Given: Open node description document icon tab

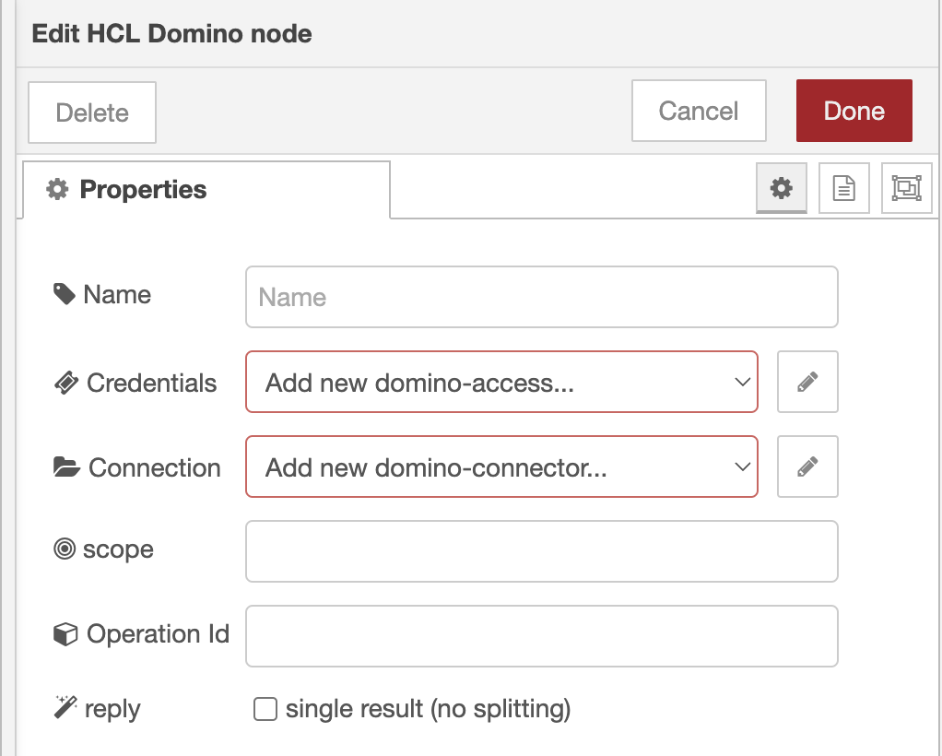Looking at the screenshot, I should [843, 188].
